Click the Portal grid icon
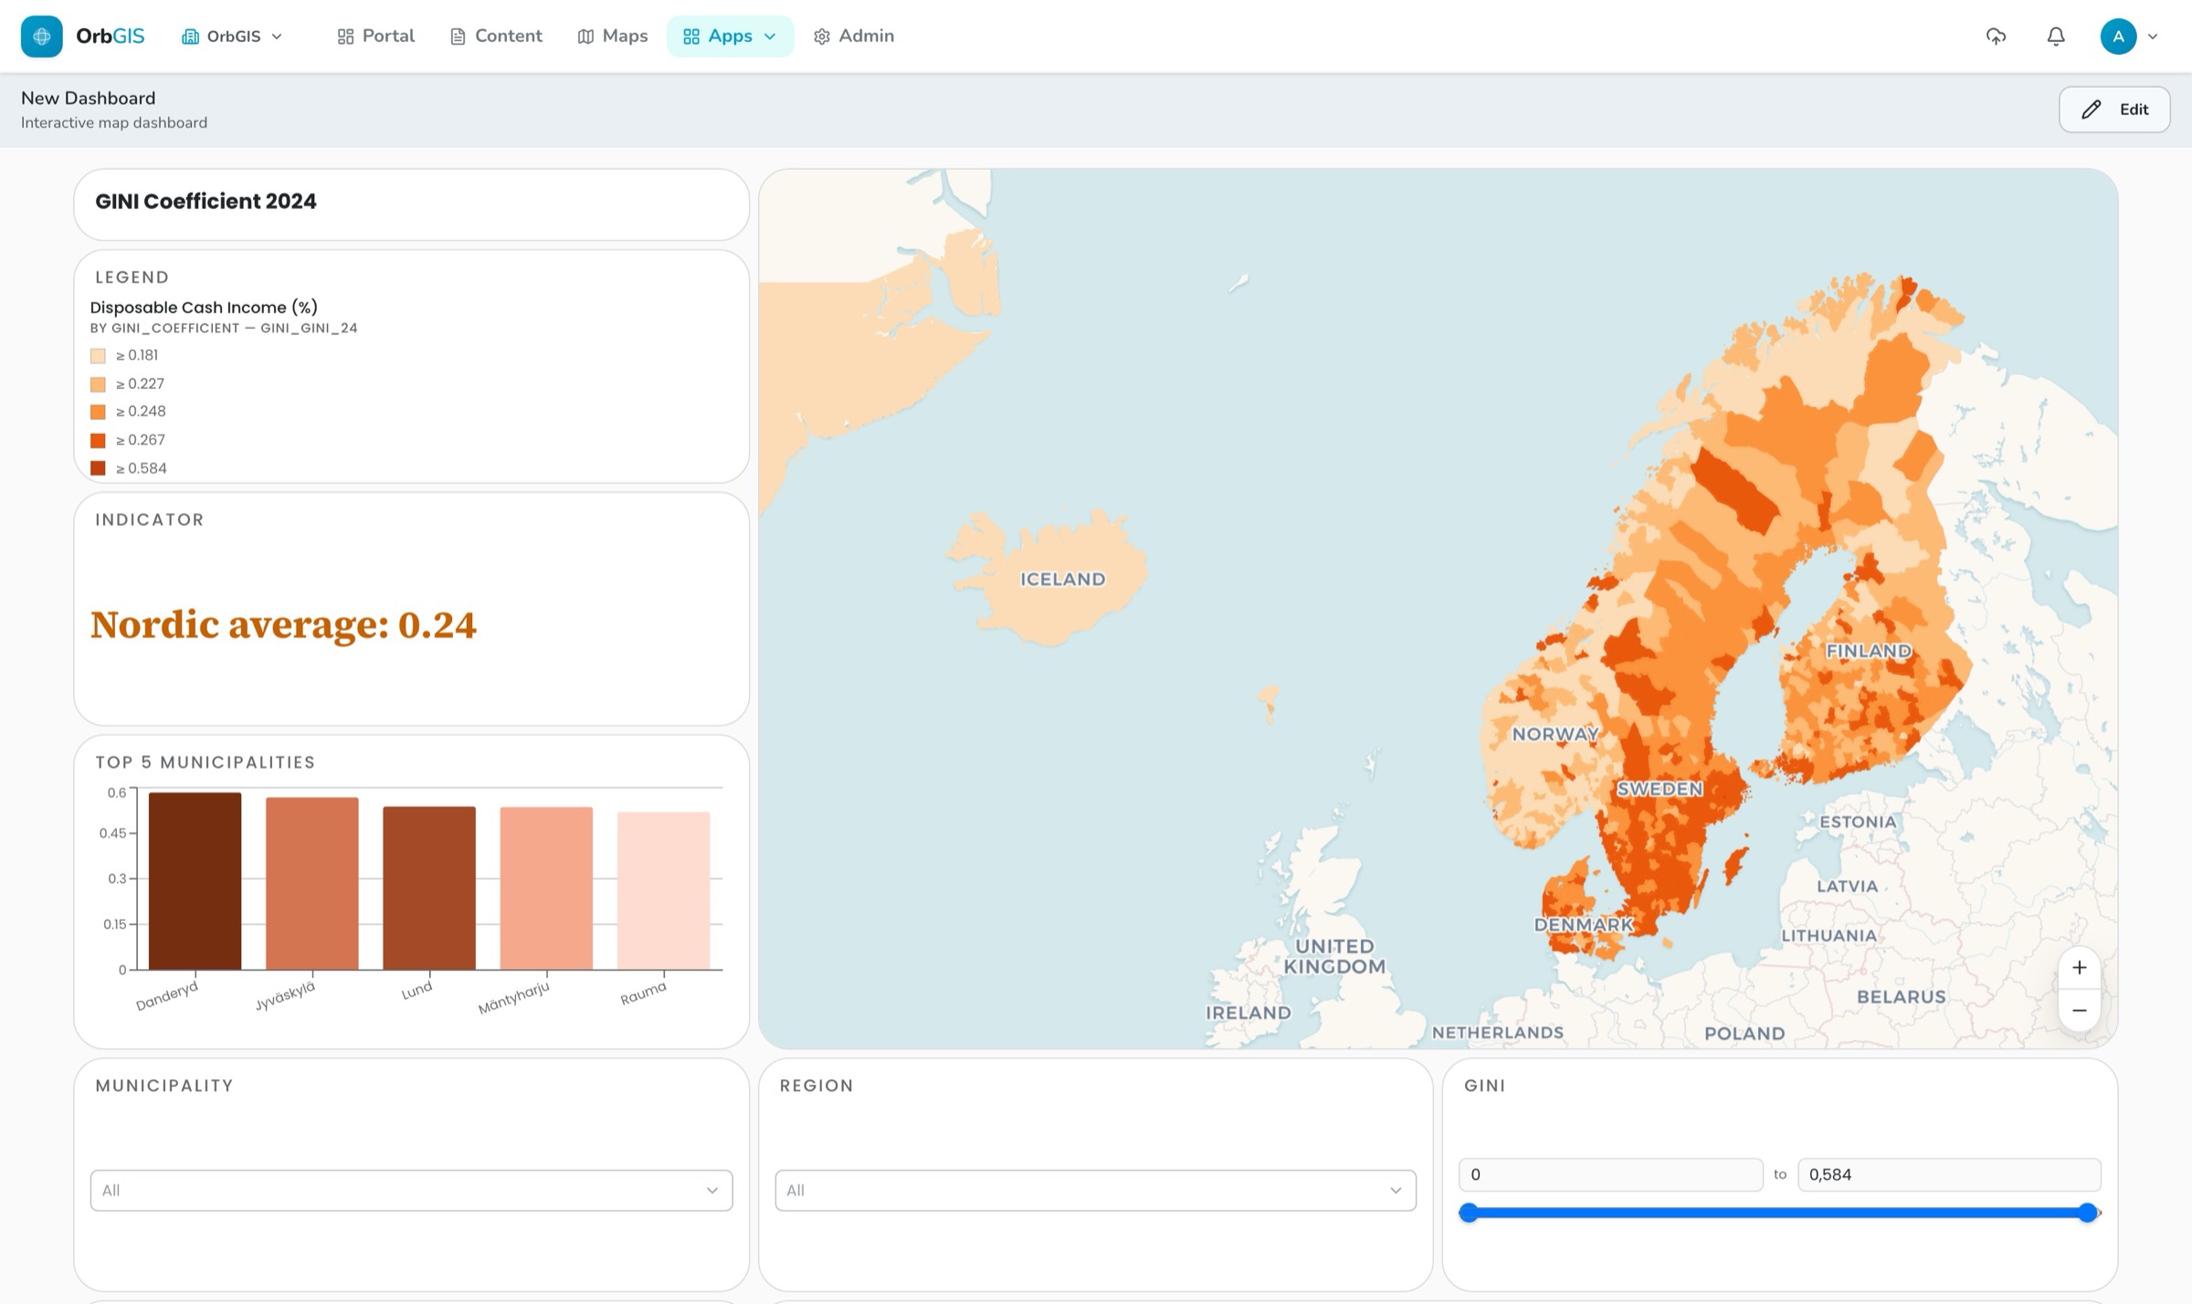The image size is (2192, 1304). pos(345,37)
